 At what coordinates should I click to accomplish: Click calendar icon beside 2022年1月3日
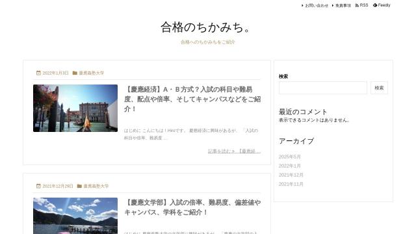[x=38, y=73]
